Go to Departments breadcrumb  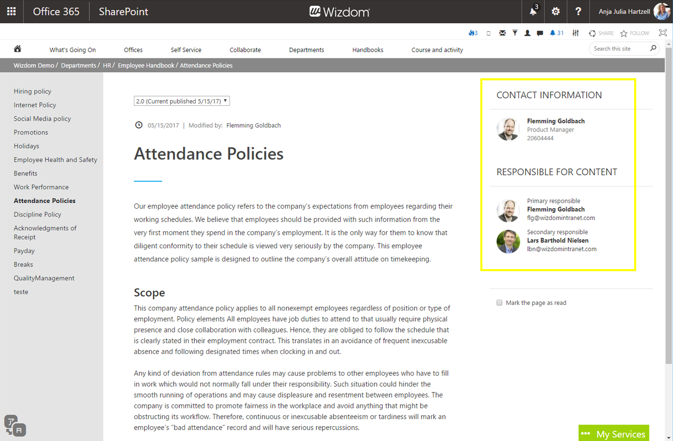tap(79, 65)
